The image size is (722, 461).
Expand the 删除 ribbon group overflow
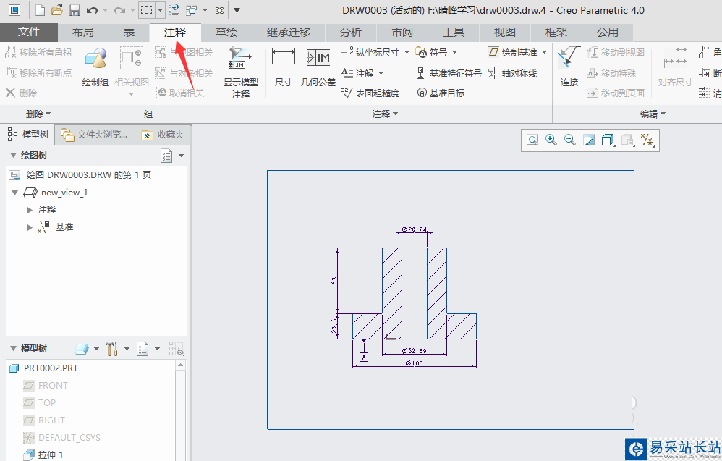tap(38, 114)
